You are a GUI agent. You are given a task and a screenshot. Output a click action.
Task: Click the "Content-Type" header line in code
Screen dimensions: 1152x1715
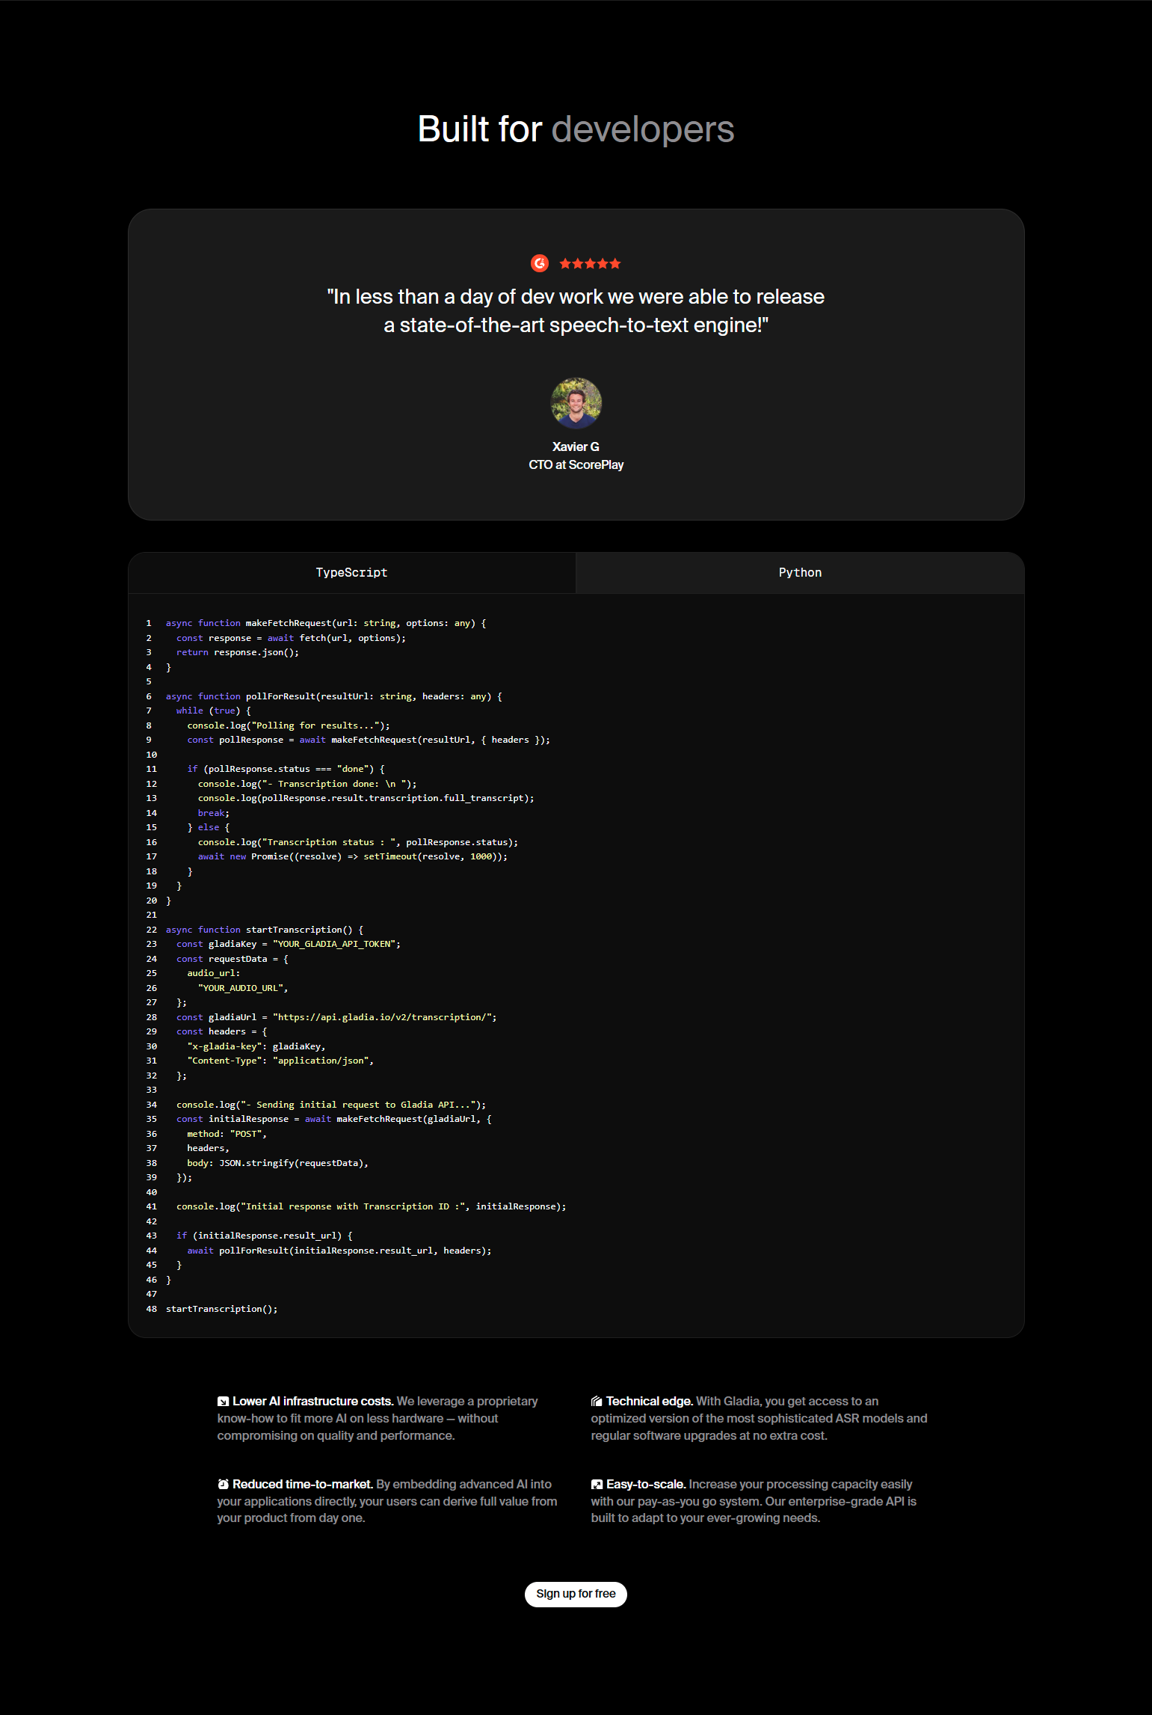tap(280, 1061)
